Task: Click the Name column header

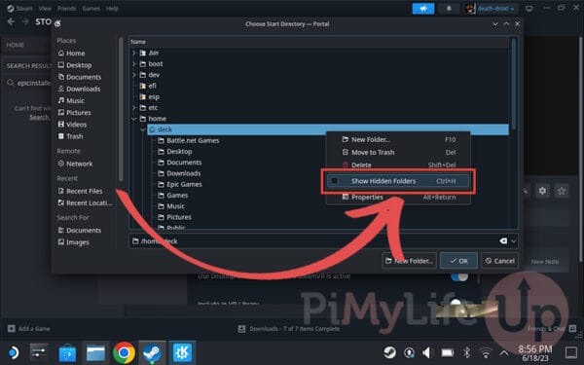Action: (319, 42)
